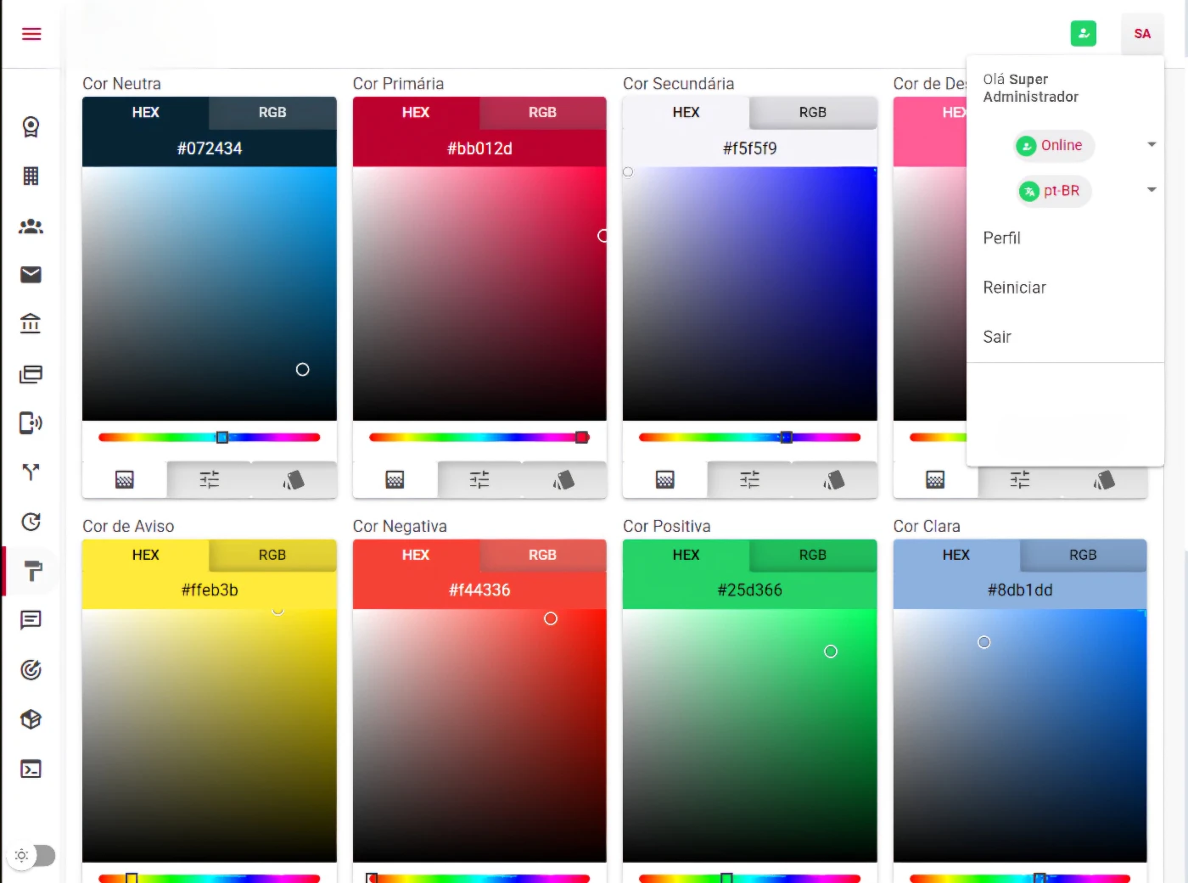Switch Cor Neutra to RGB tab

pyautogui.click(x=272, y=113)
